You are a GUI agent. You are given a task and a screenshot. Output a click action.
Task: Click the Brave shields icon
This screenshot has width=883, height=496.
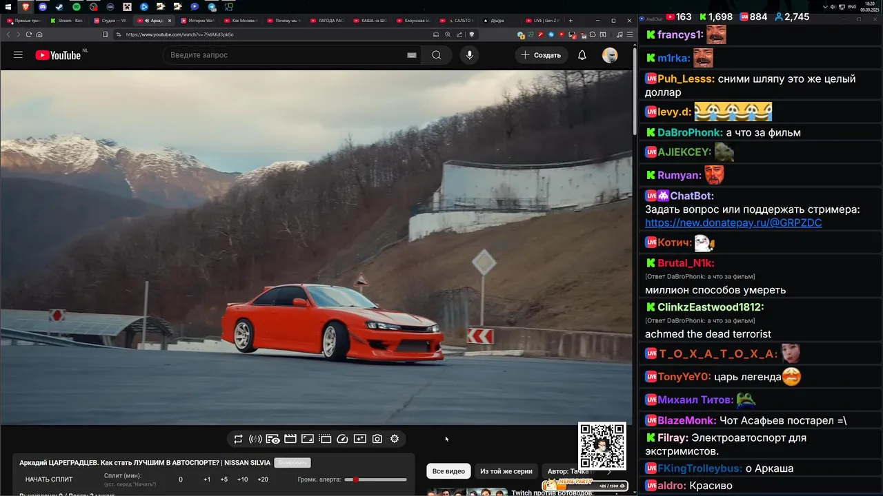[x=472, y=34]
